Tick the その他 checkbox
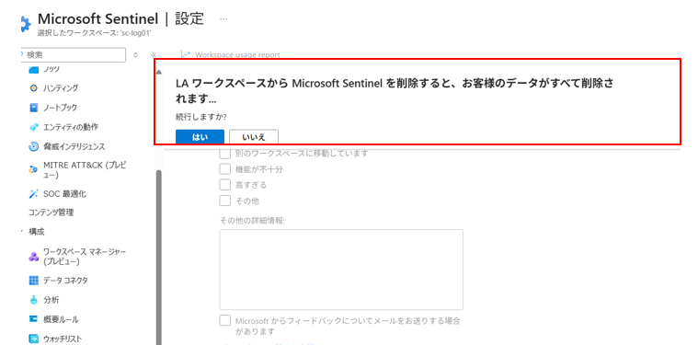 224,201
